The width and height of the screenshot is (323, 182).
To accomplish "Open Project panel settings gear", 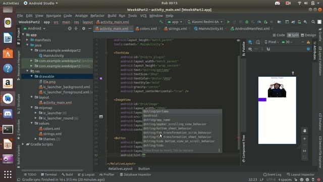I will (x=83, y=28).
